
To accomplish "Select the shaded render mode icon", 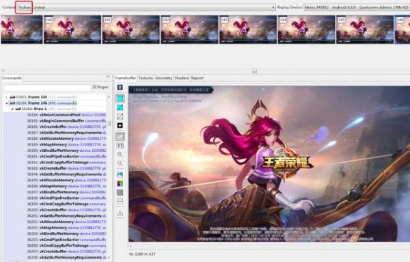I will [x=120, y=99].
